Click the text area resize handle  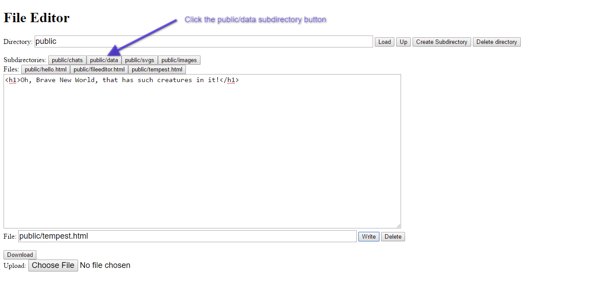click(x=398, y=226)
